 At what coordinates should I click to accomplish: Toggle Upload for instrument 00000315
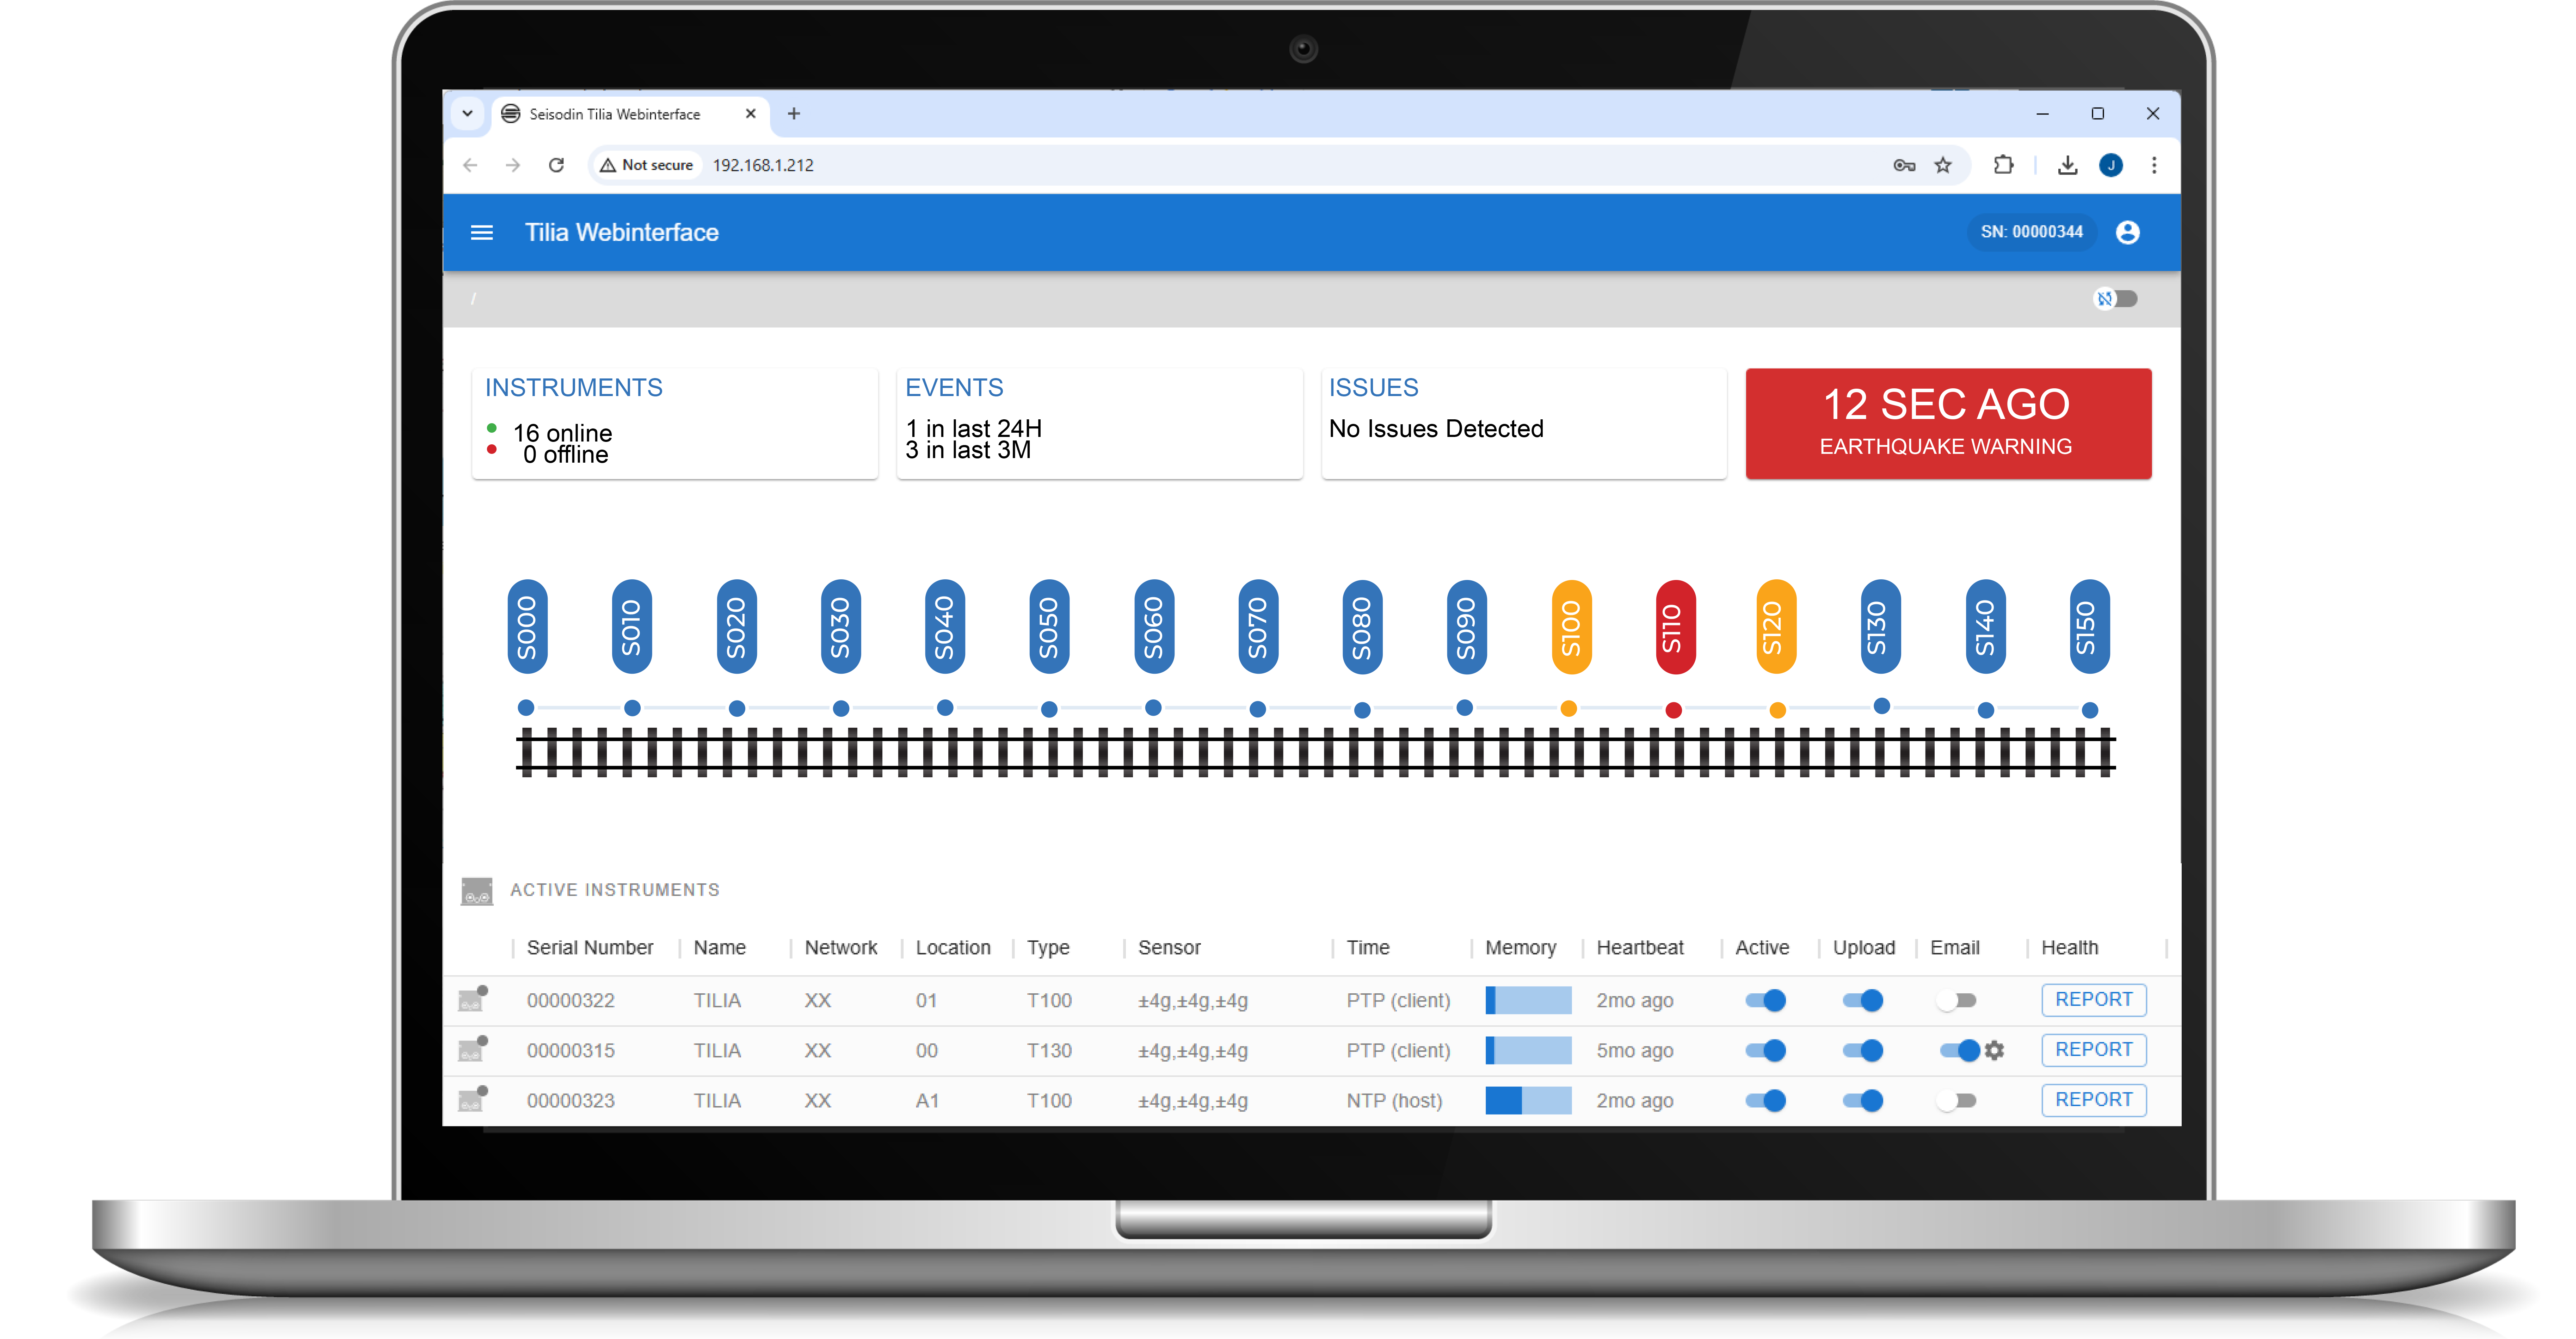click(x=1863, y=1050)
